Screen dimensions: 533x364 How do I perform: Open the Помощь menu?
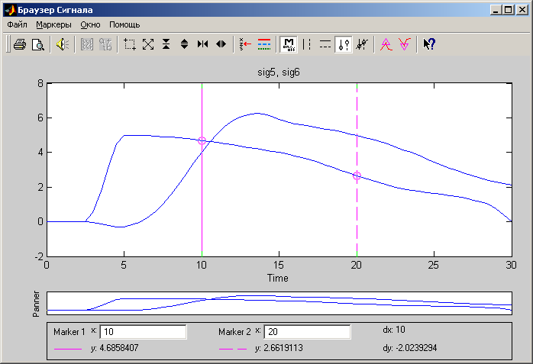pyautogui.click(x=124, y=24)
